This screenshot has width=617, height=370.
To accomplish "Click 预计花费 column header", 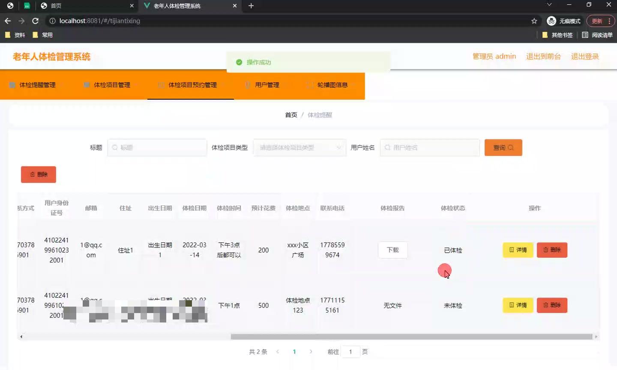I will 264,208.
